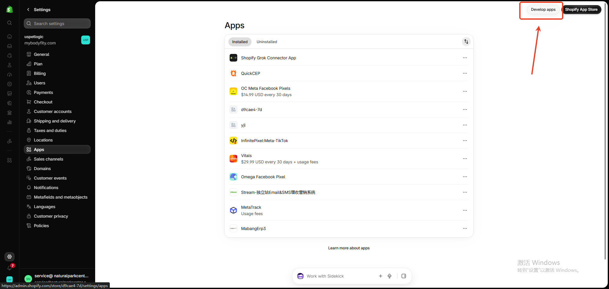Open Orders inbox icon in left rail
Viewport: 609px width, 289px height.
10,46
